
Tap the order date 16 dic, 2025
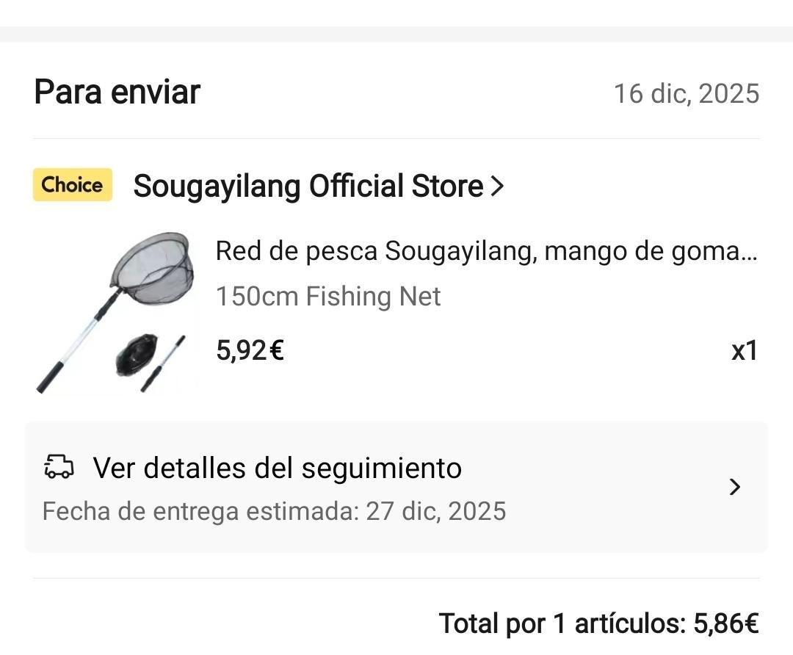(x=686, y=94)
